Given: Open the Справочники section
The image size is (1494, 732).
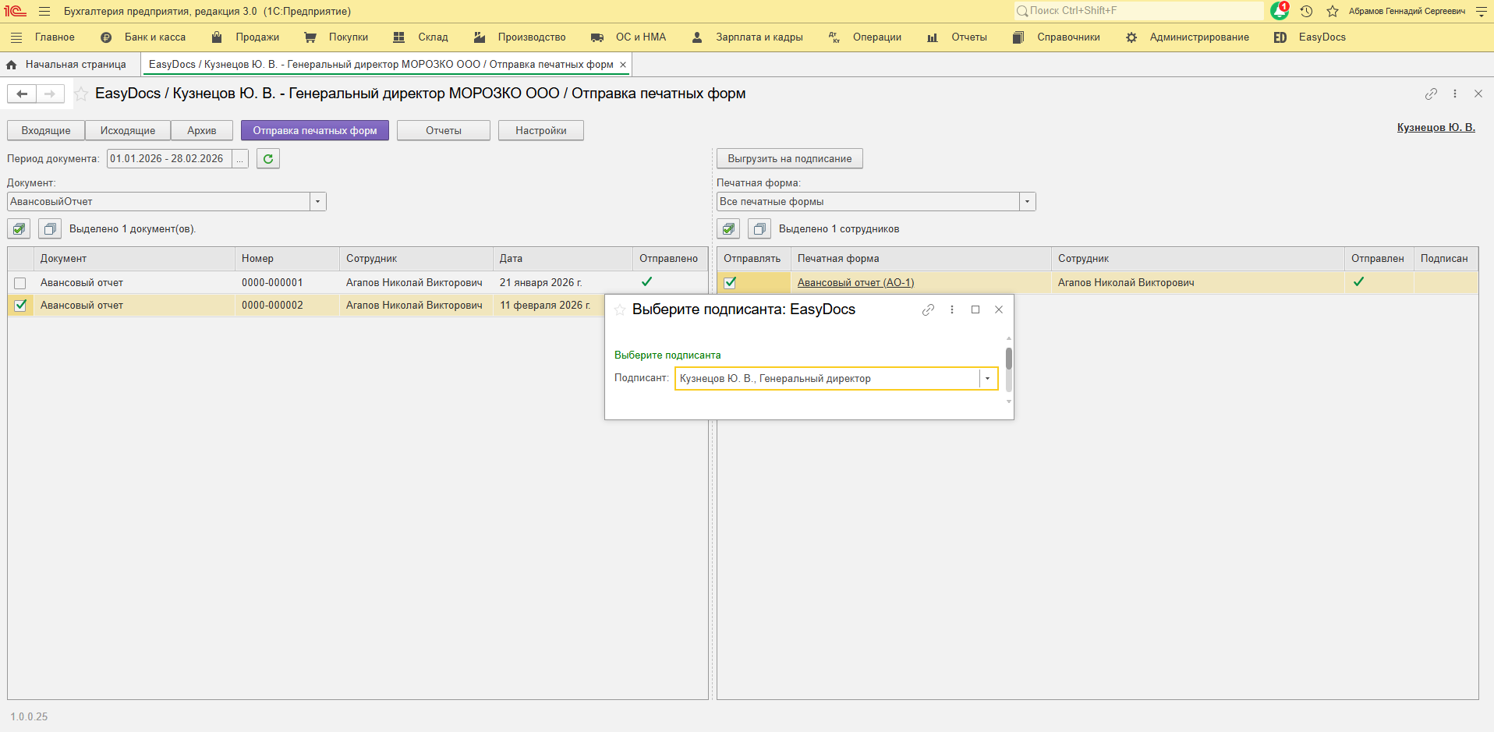Looking at the screenshot, I should click(x=1057, y=37).
